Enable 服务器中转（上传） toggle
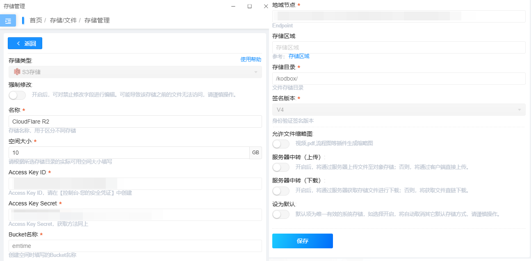The width and height of the screenshot is (531, 261). coord(281,167)
